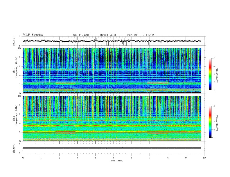230x177 pixels.
Task: Select the "ch.1(V)" waveform axis label
Action: [14, 41]
